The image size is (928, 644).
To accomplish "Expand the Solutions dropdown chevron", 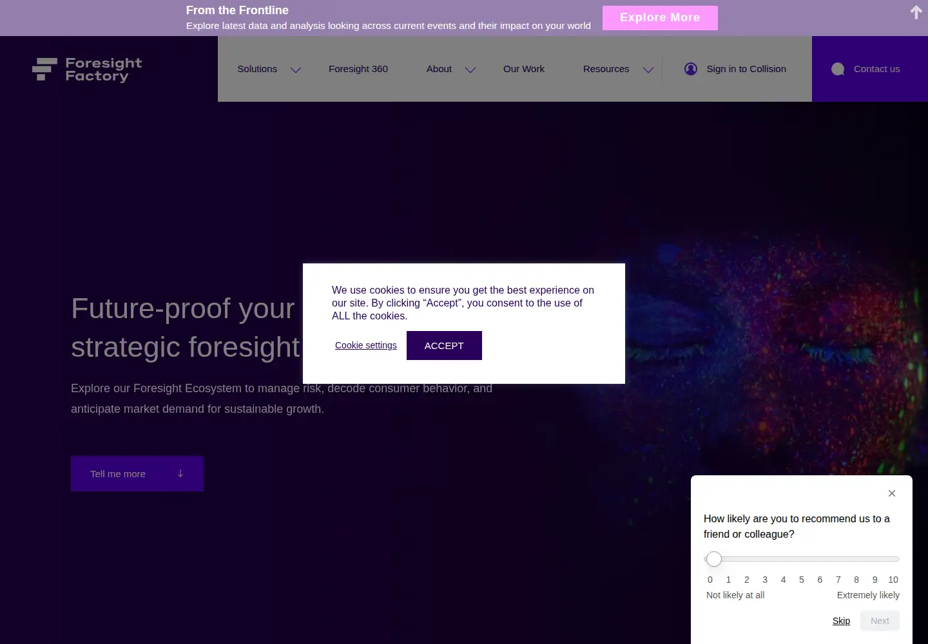I will 296,70.
